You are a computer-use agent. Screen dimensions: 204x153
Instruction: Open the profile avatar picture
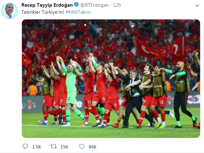10,11
